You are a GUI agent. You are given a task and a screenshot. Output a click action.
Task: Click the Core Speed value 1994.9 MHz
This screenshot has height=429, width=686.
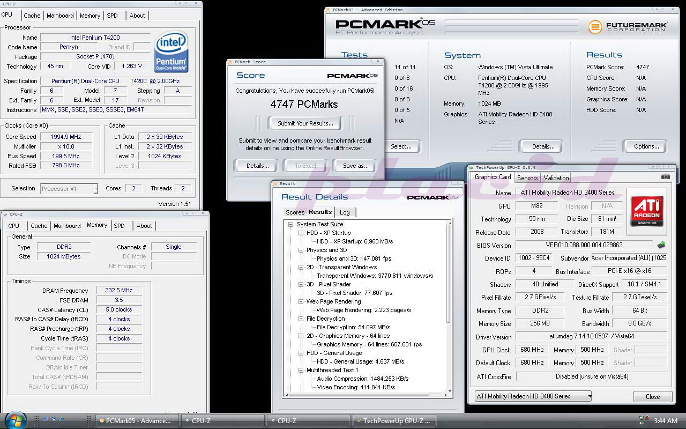coord(66,137)
